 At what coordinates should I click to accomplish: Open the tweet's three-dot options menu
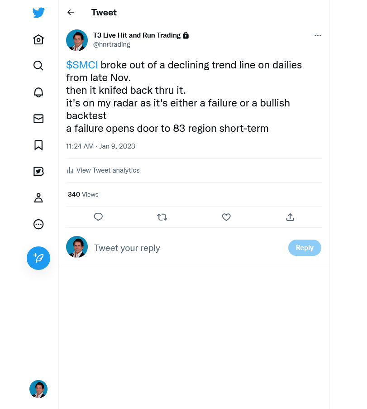318,35
